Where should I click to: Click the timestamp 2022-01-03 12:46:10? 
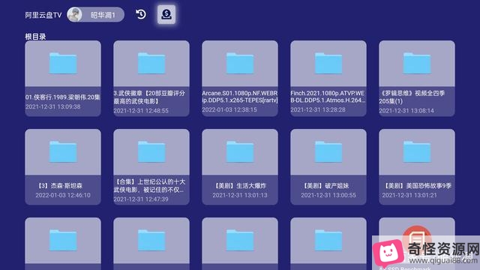(x=63, y=195)
